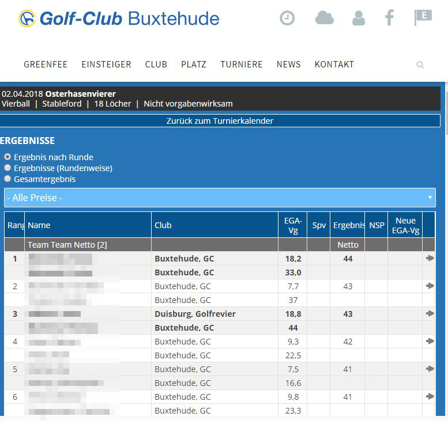Click the 'Osterhasenvierer' tournament title
The height and width of the screenshot is (428, 448).
[81, 94]
